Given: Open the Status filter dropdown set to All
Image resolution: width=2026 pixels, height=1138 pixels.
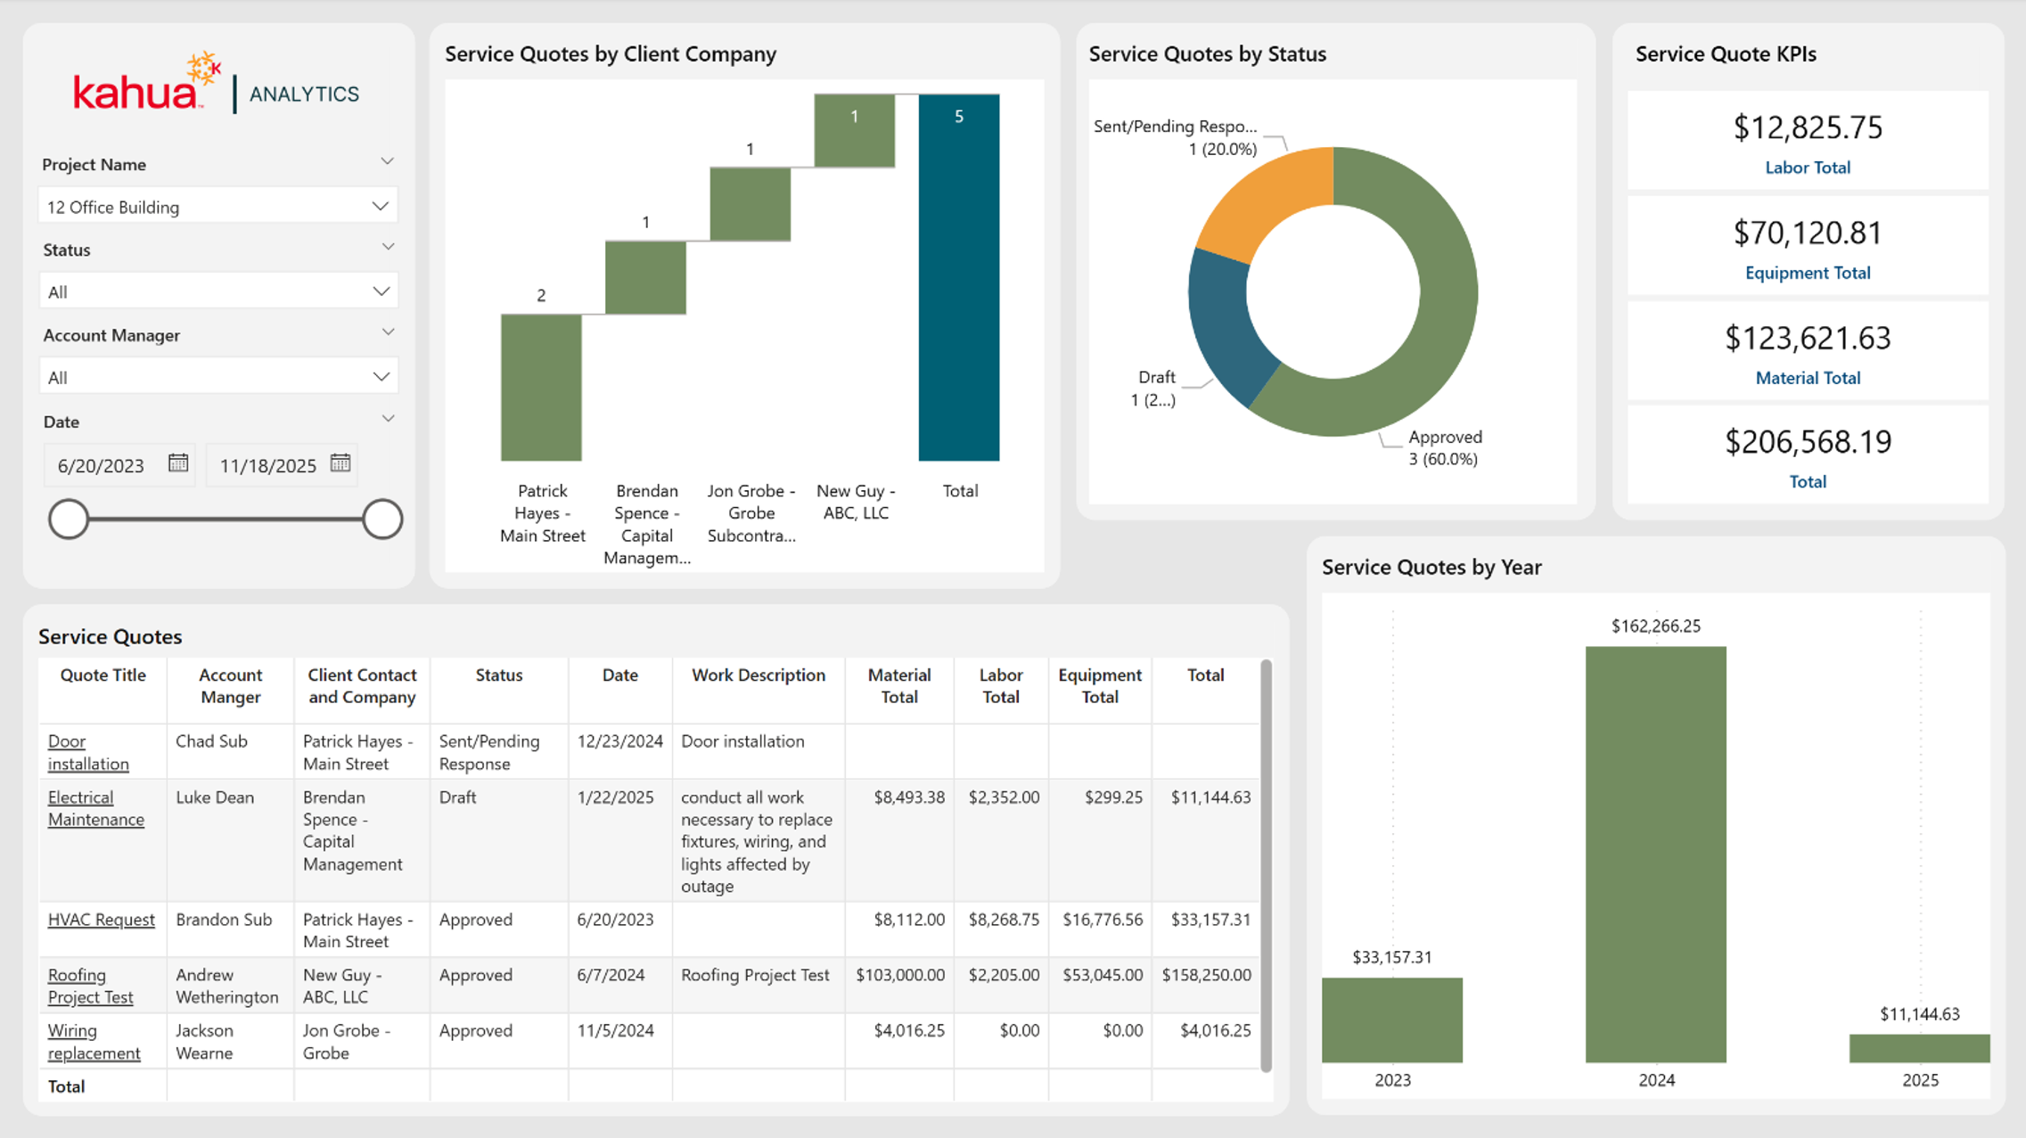Looking at the screenshot, I should (x=217, y=291).
